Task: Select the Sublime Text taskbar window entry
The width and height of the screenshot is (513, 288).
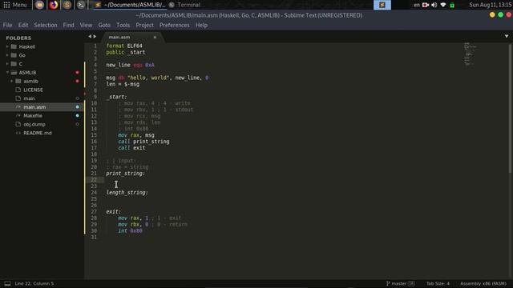Action: (130, 5)
